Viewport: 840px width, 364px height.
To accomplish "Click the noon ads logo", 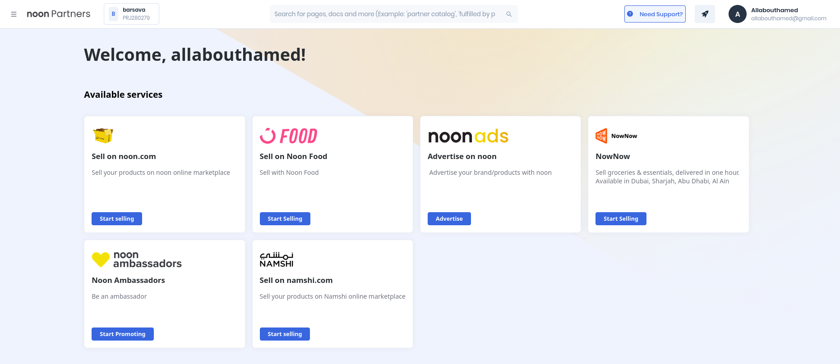I will [468, 136].
